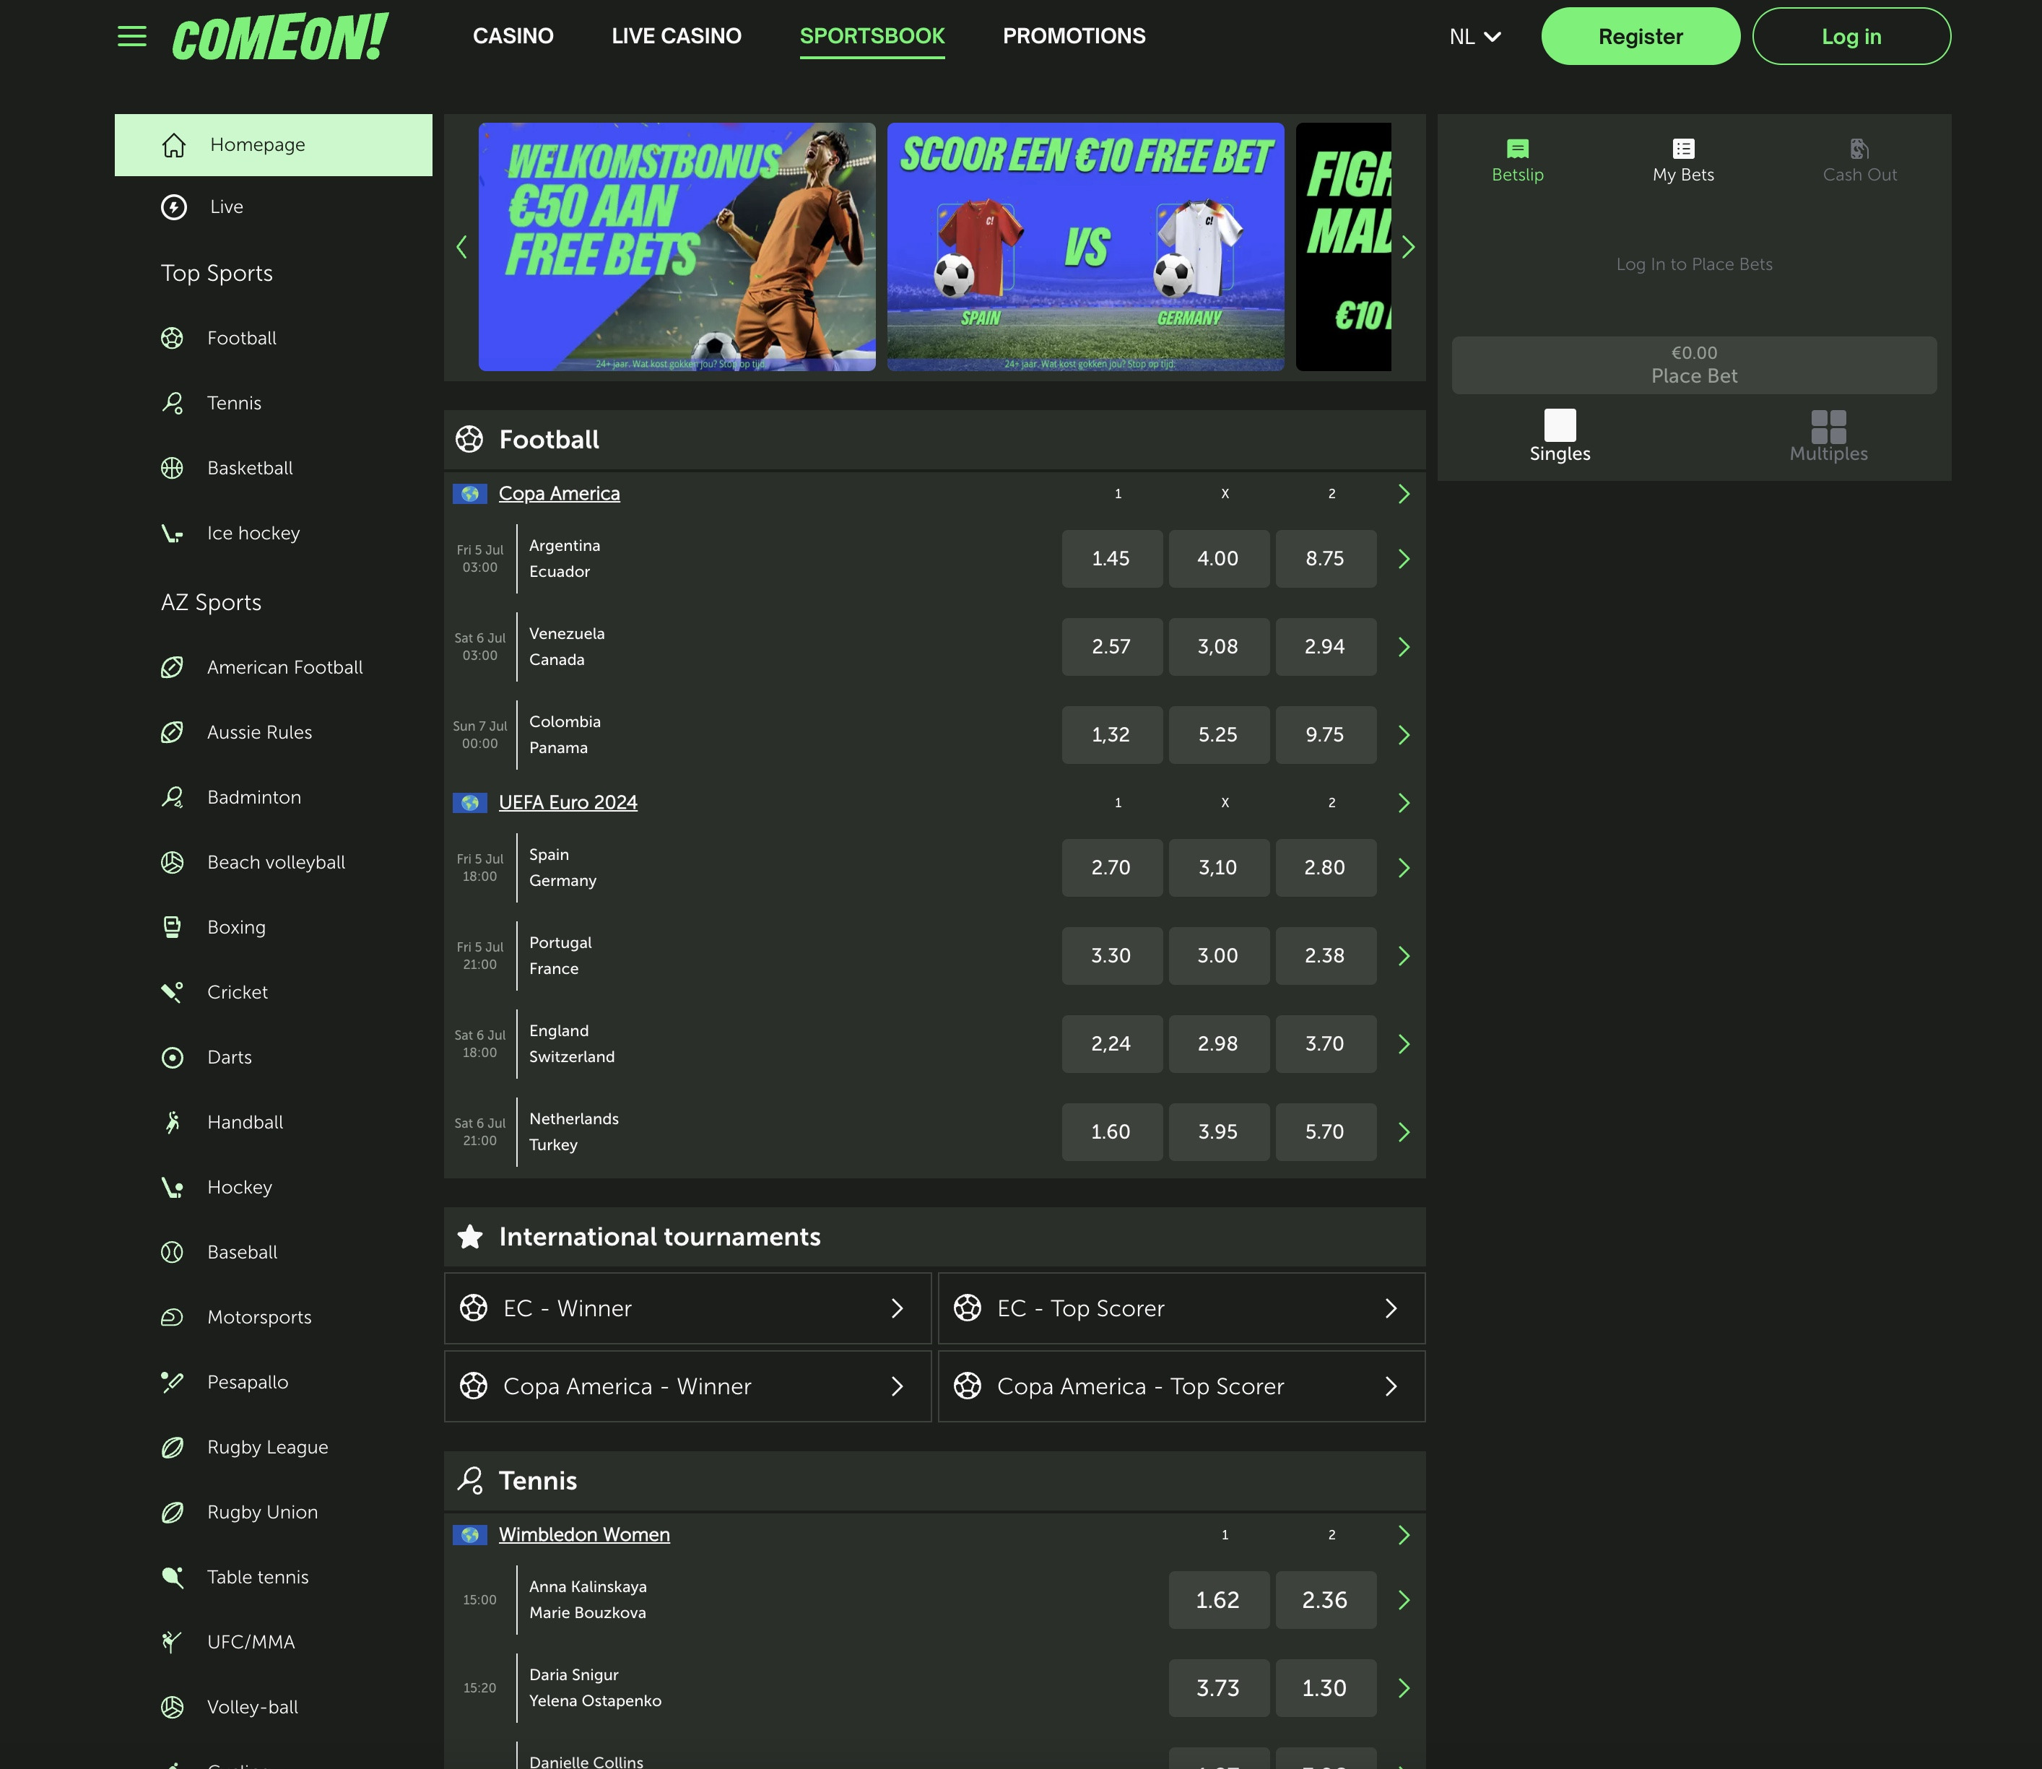
Task: Advance the promo carousel with right arrow
Action: pos(1408,247)
